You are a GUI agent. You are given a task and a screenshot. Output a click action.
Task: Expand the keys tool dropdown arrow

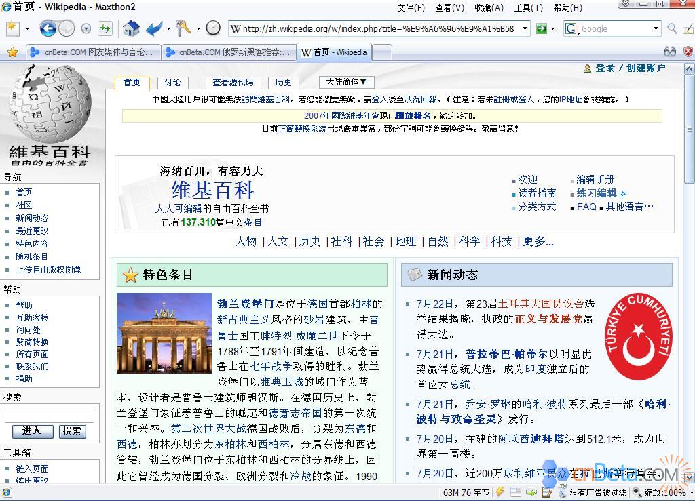point(198,29)
